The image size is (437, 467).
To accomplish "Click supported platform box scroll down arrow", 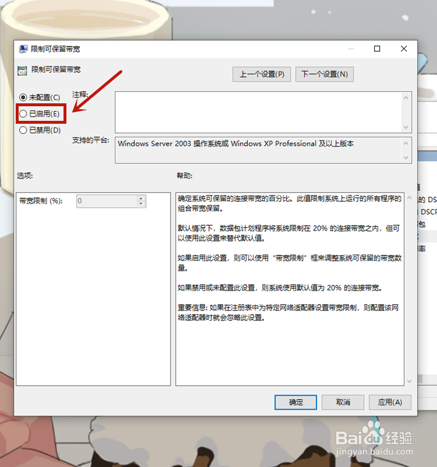I will click(406, 158).
